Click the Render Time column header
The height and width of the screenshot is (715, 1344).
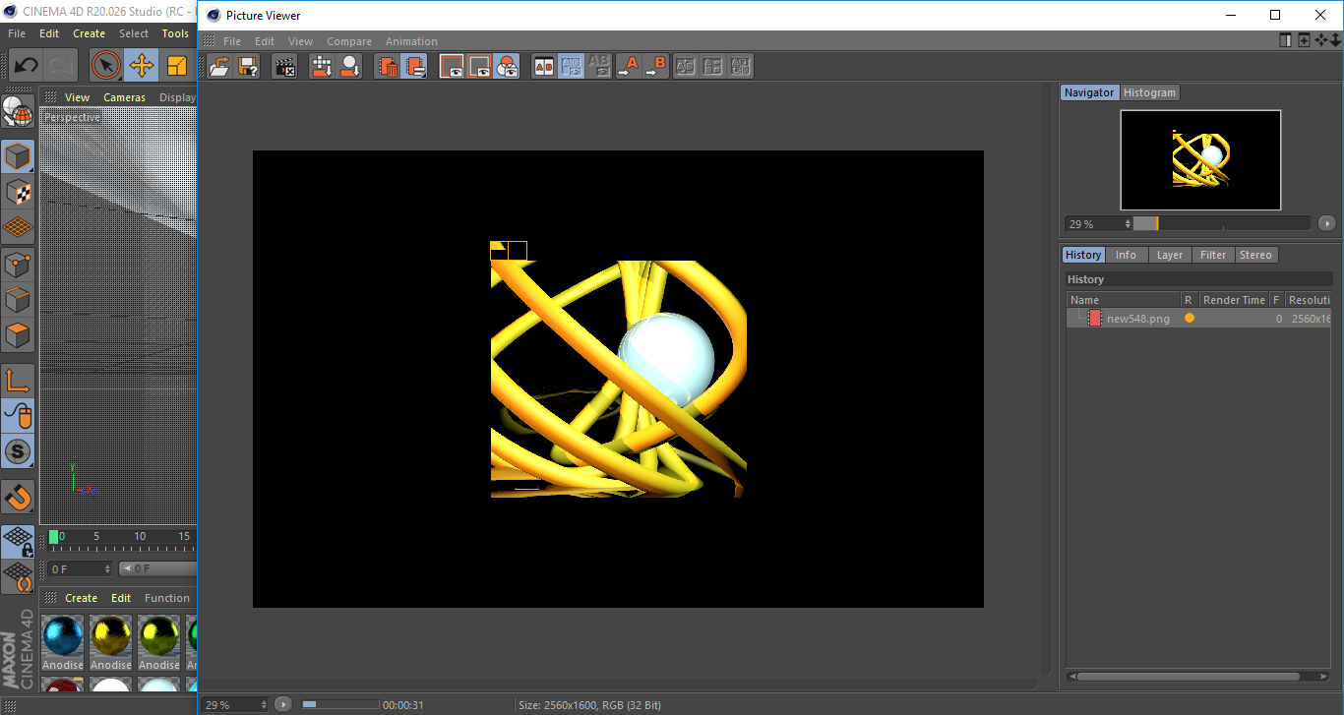click(1234, 300)
